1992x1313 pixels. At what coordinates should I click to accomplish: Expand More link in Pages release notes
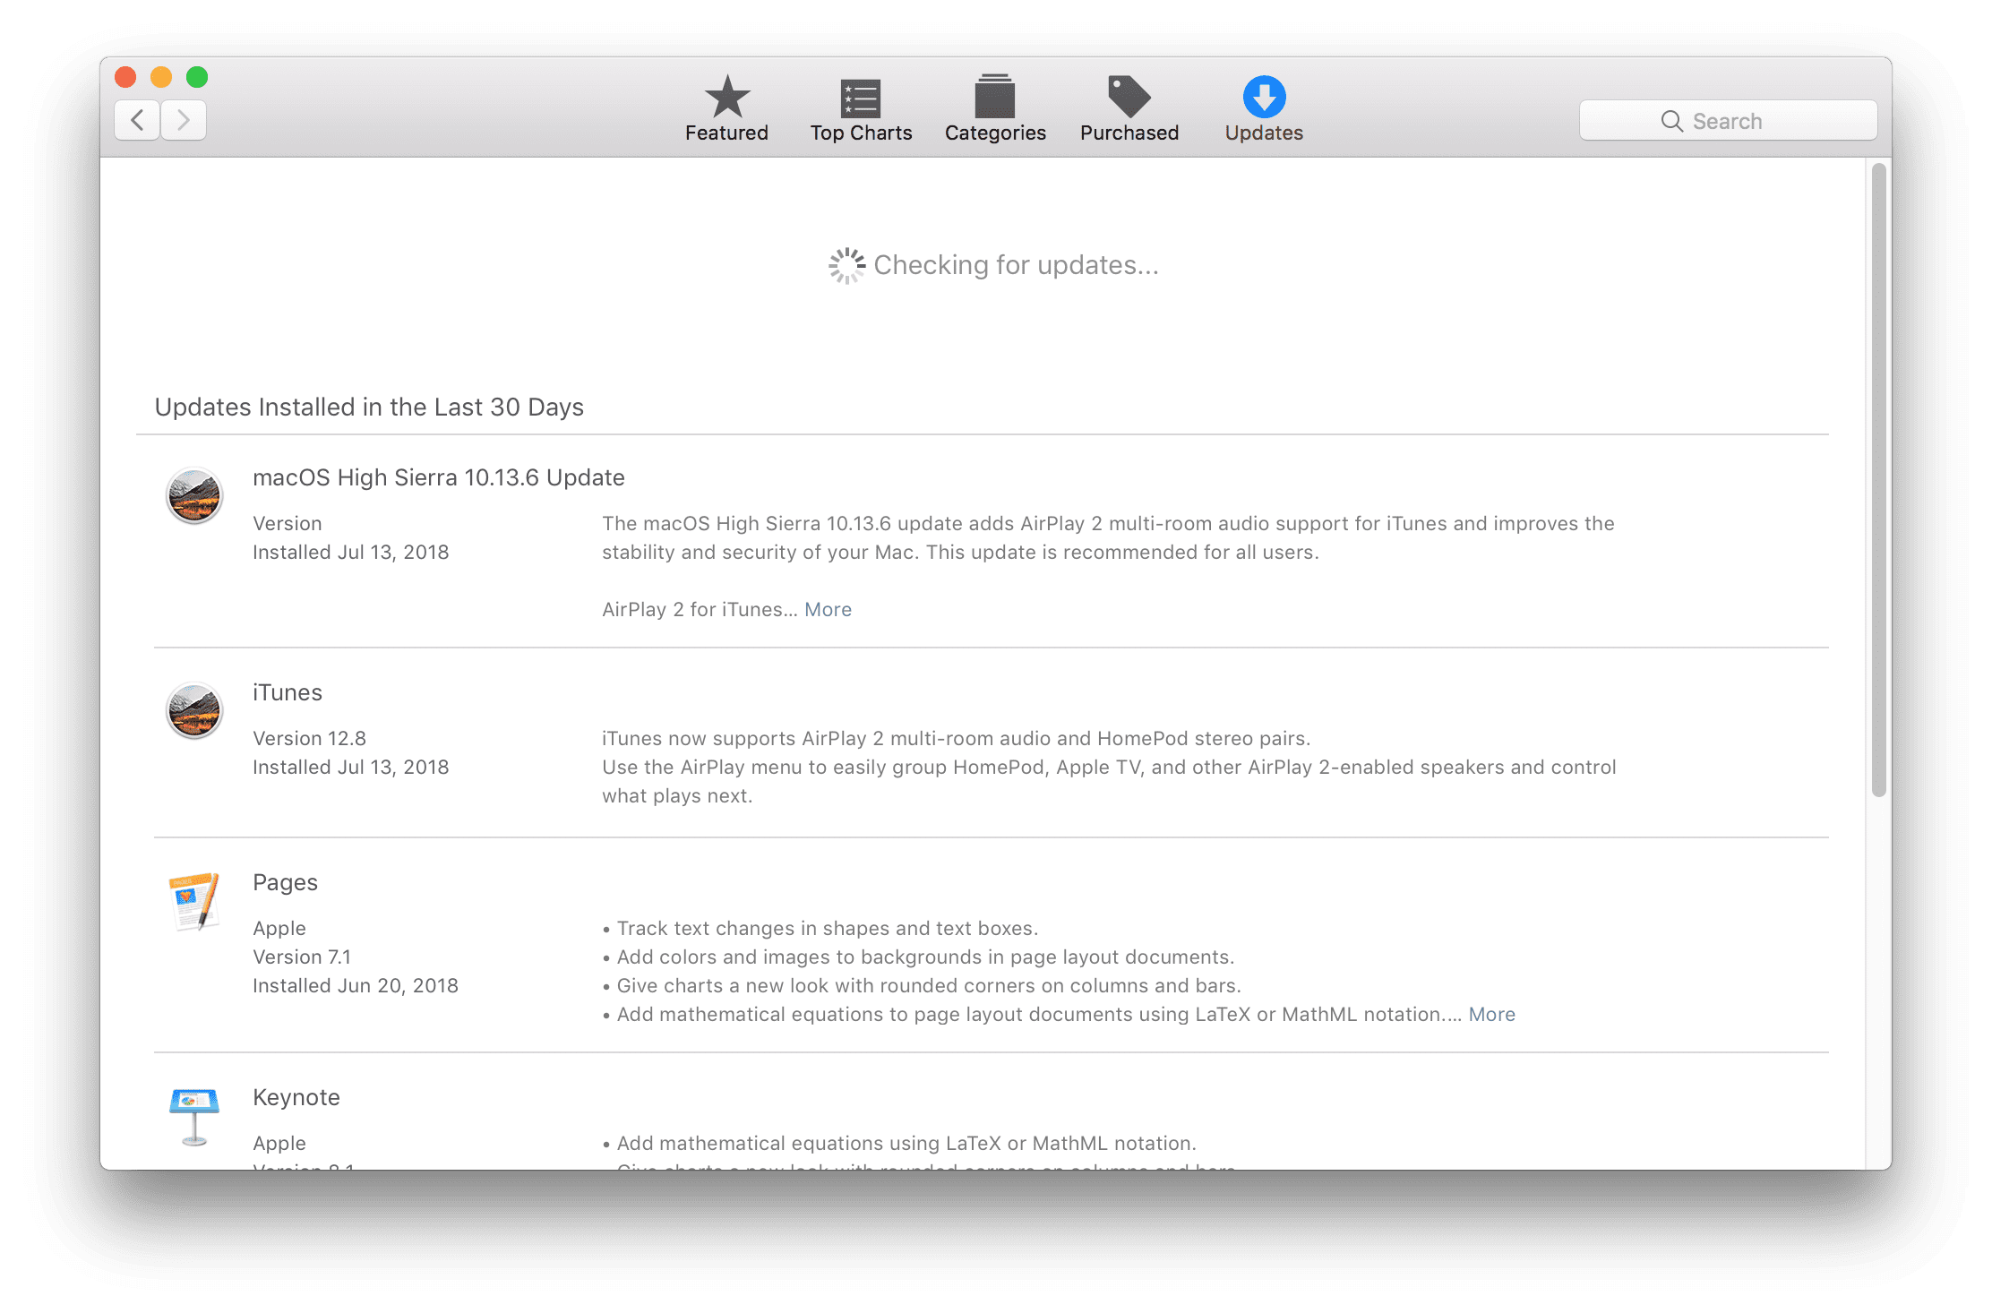tap(1491, 1015)
